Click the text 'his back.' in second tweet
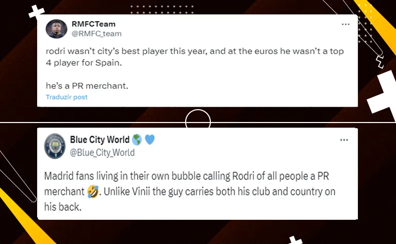 click(62, 207)
